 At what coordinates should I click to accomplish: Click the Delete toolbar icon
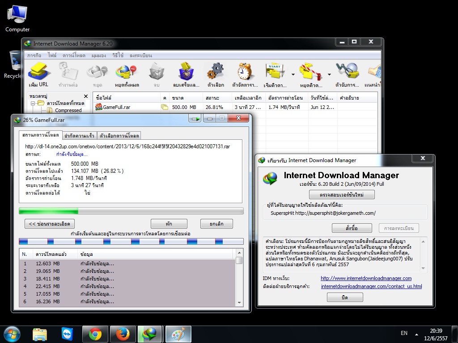coord(157,75)
